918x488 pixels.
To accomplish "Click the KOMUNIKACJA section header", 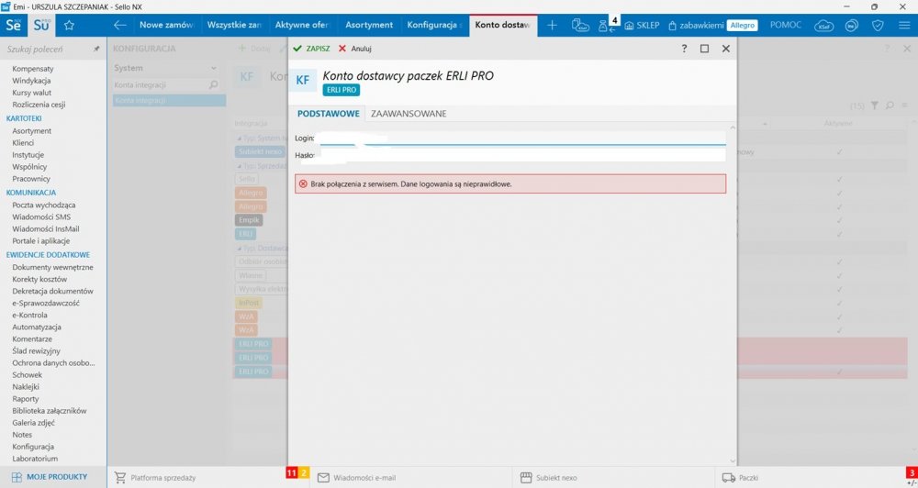I will [x=31, y=193].
